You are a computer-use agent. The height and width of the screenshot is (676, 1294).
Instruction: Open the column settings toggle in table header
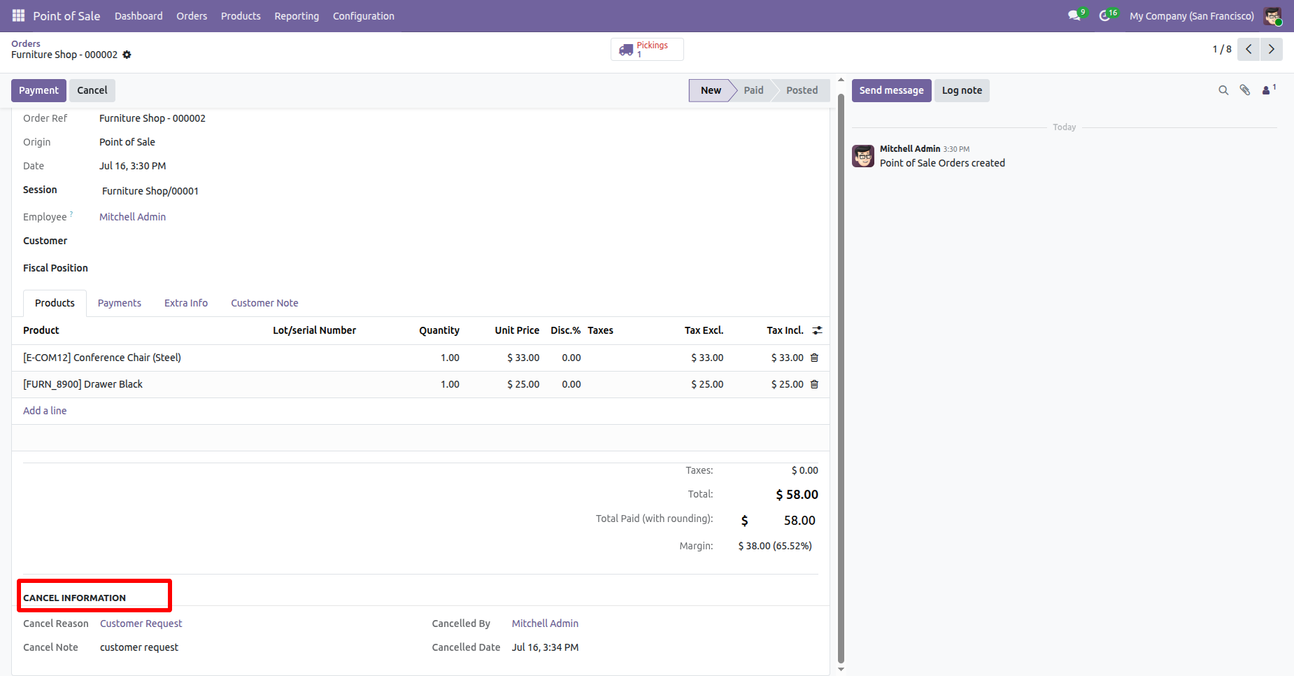817,330
